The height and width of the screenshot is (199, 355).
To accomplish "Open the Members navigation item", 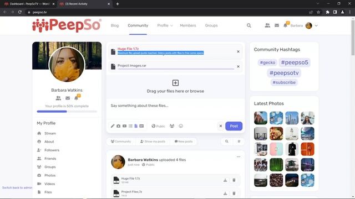I will [188, 25].
